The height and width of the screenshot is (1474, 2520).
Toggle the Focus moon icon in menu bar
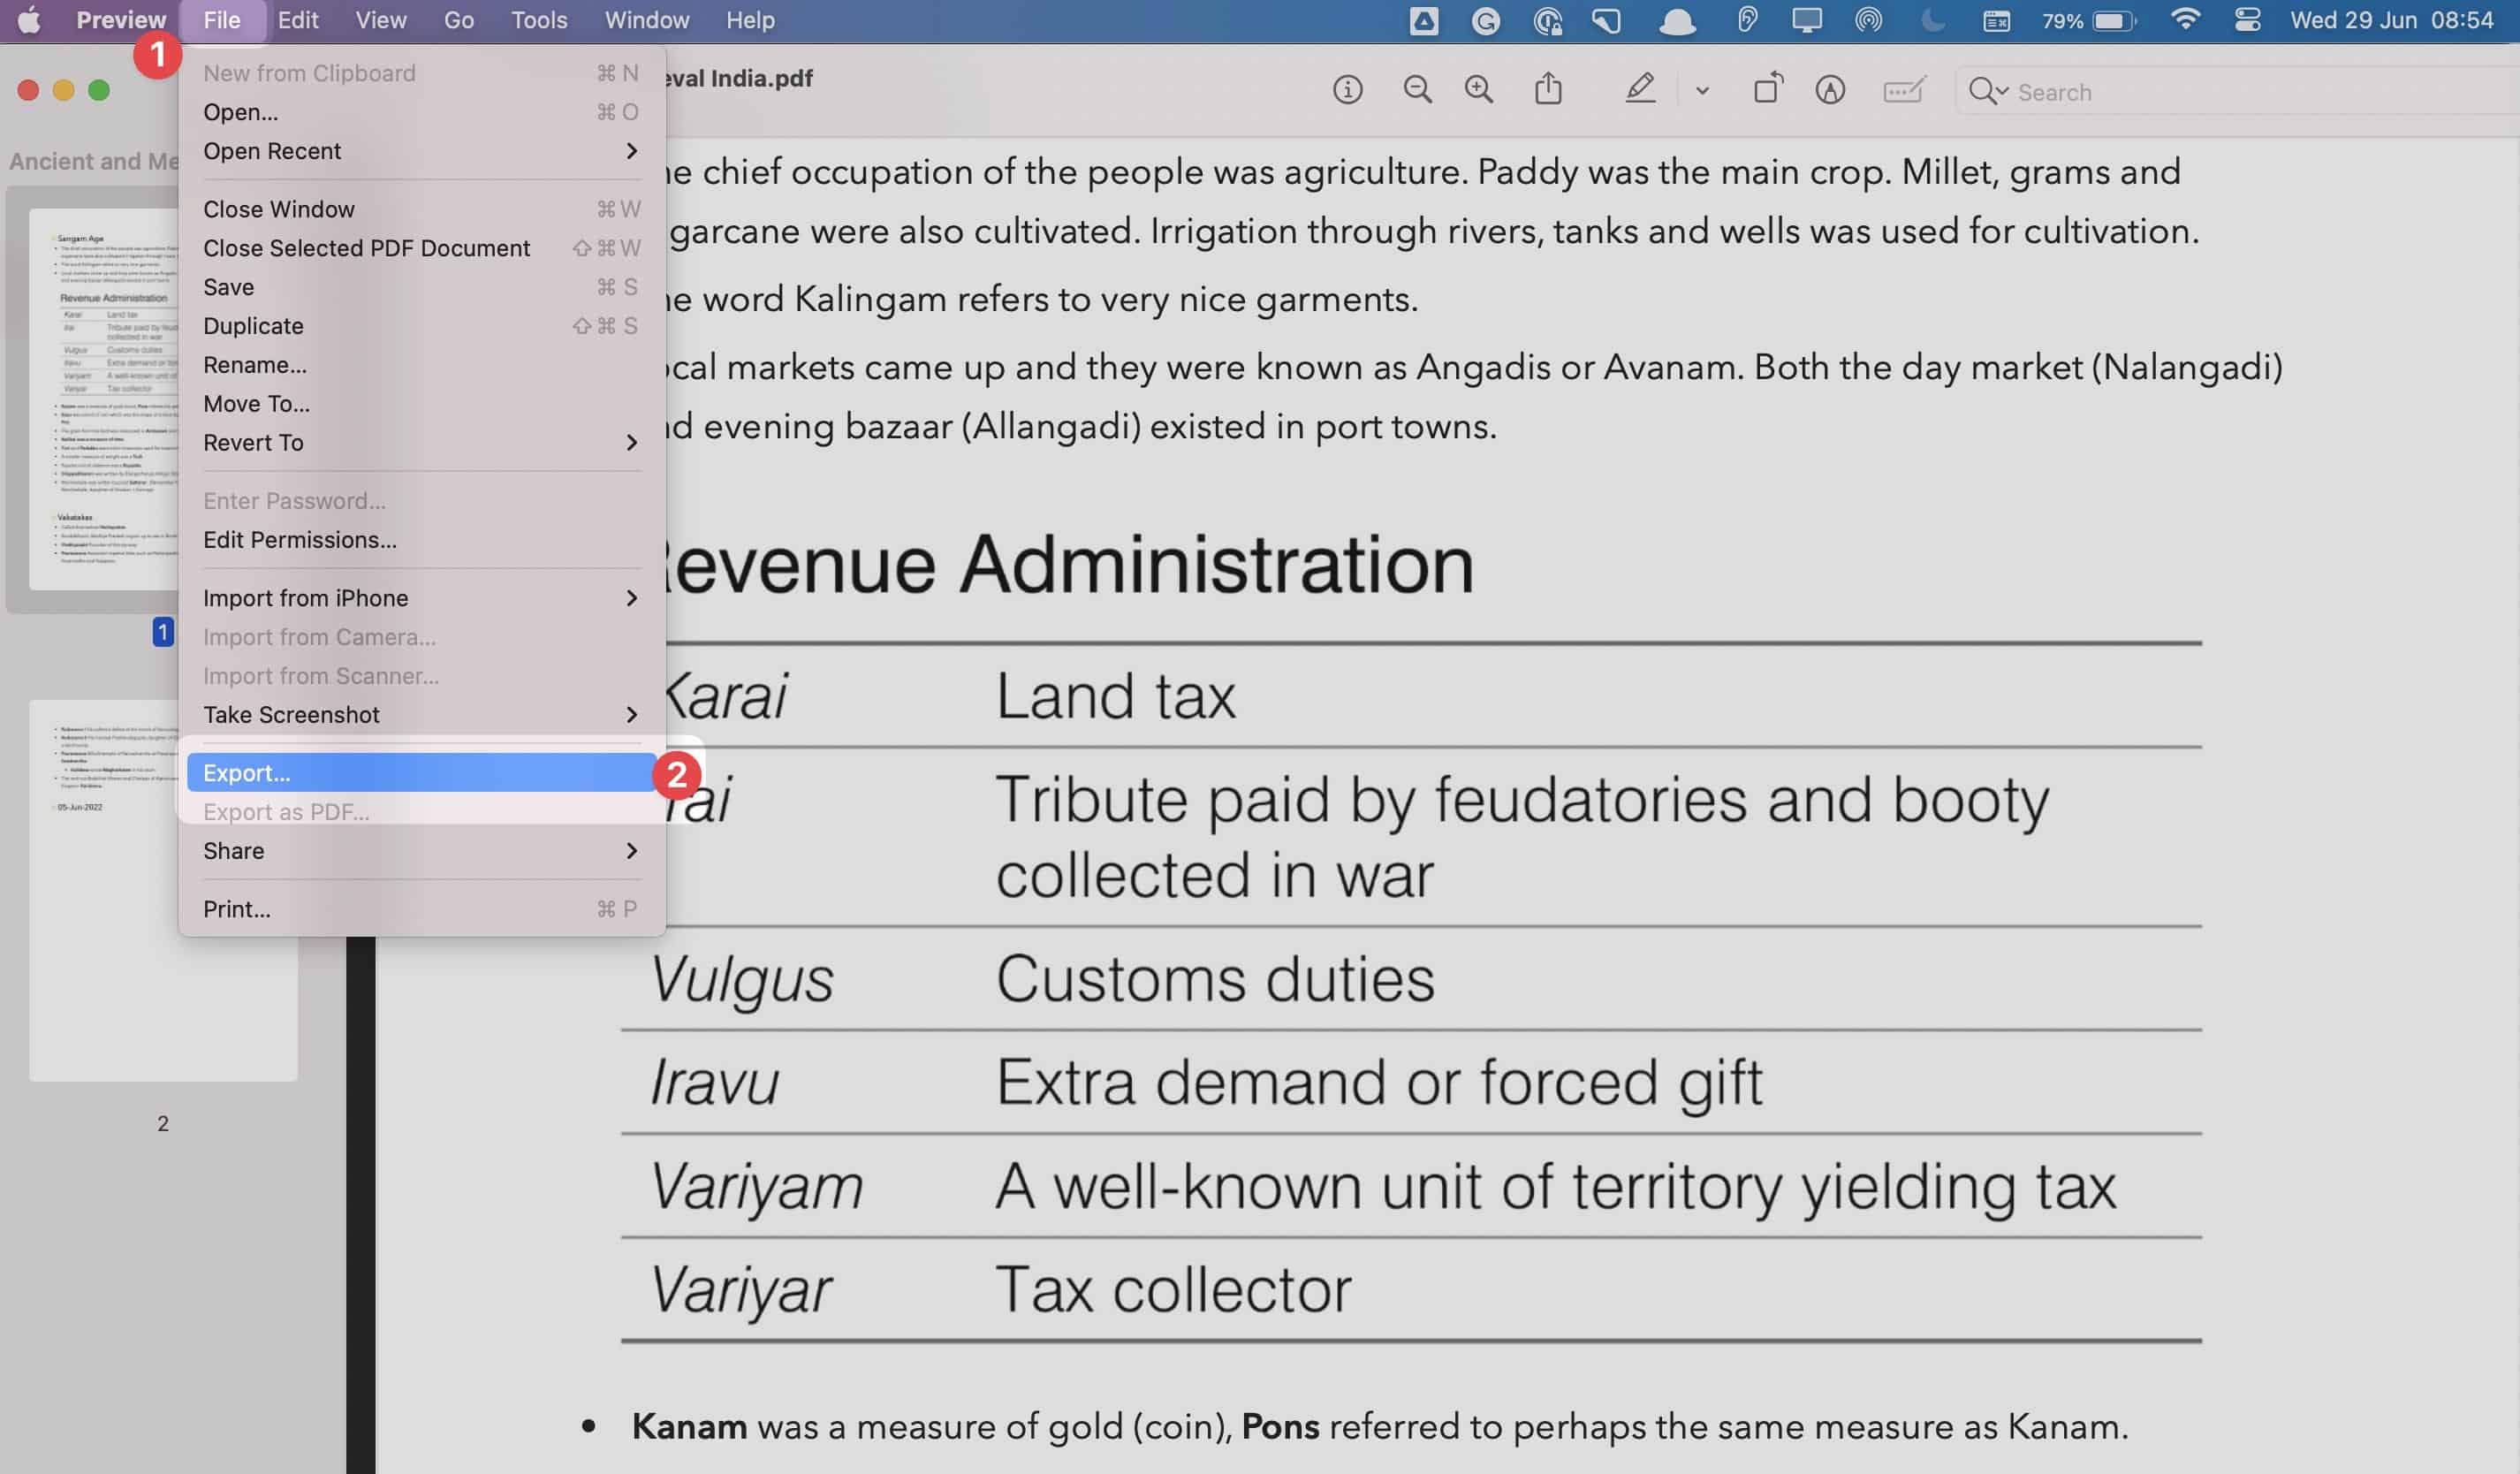(1932, 20)
